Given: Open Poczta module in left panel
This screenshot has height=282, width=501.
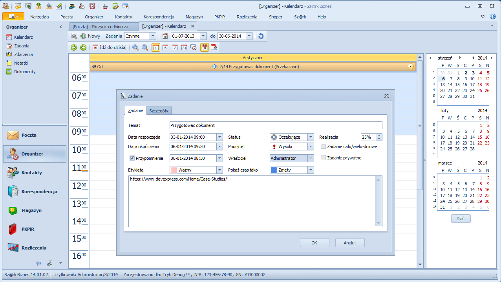Looking at the screenshot, I should tap(29, 135).
